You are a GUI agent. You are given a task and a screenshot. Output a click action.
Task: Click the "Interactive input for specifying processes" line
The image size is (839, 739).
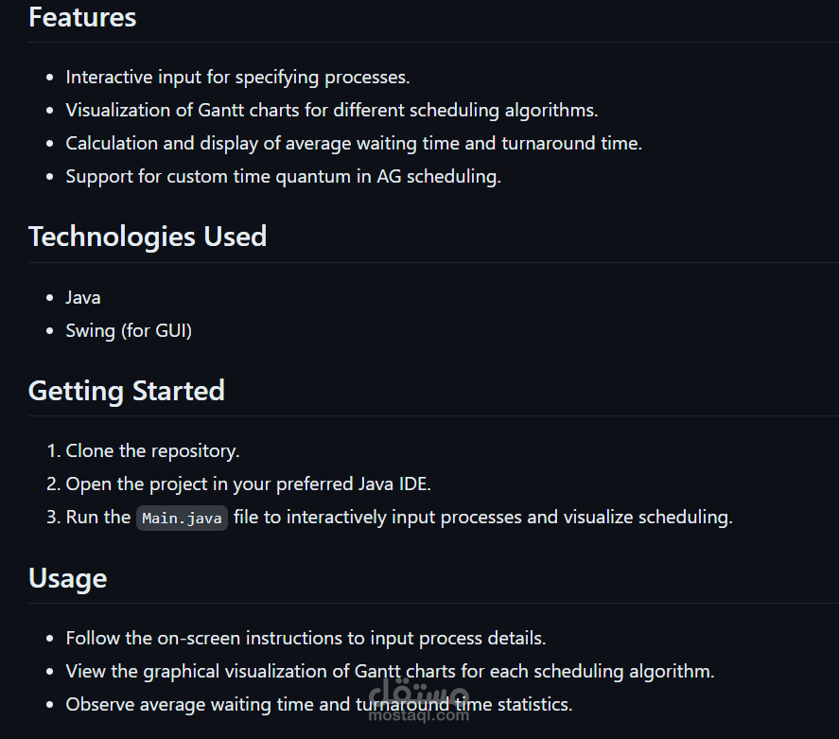click(x=237, y=77)
